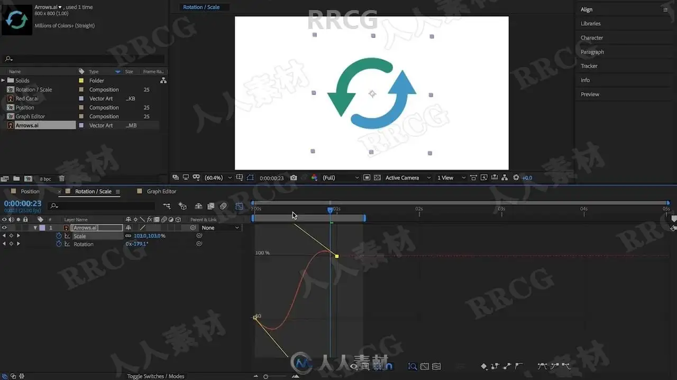Convert selected keyframes to Linear
This screenshot has height=380, width=677.
coord(507,366)
